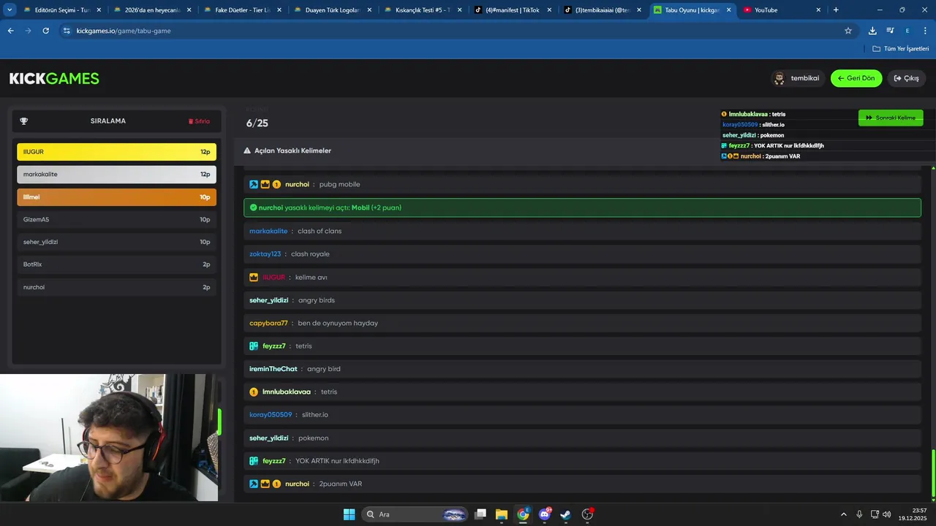The width and height of the screenshot is (936, 526).
Task: Open a new browser tab
Action: (x=836, y=10)
